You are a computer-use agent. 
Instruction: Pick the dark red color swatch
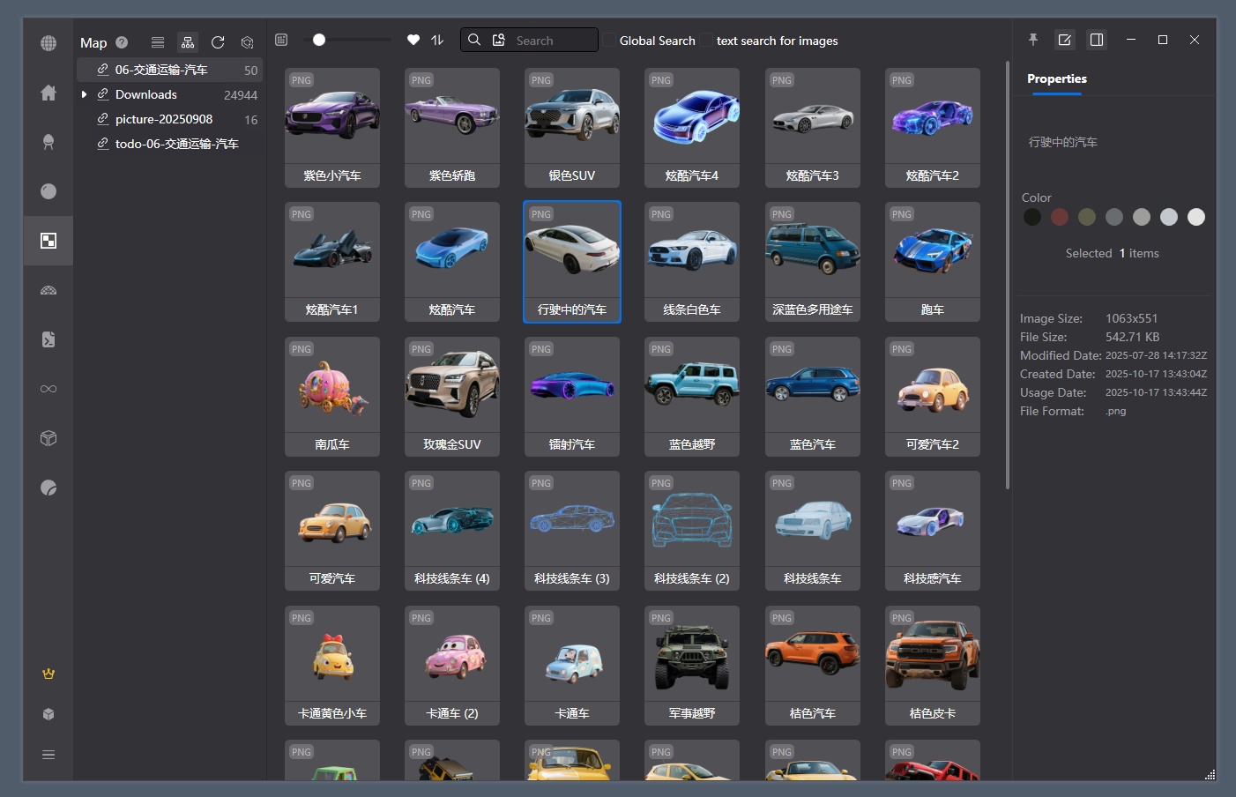[1060, 217]
